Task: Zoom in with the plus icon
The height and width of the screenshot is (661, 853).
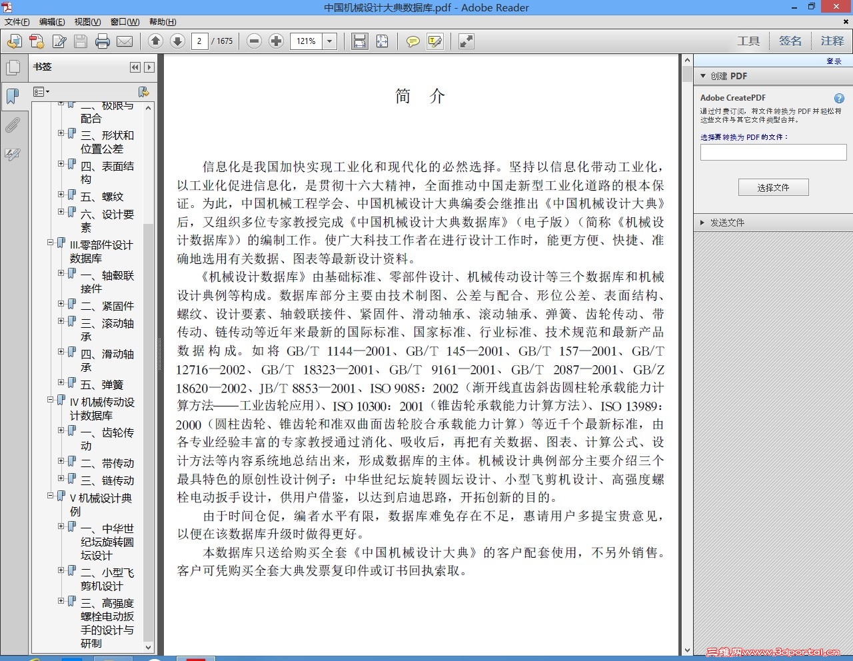Action: [276, 41]
